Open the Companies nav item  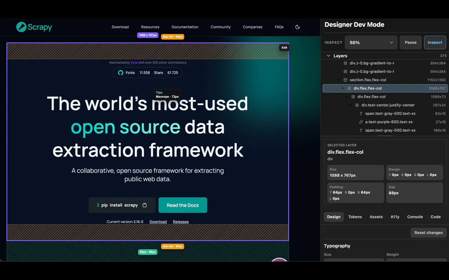point(253,27)
